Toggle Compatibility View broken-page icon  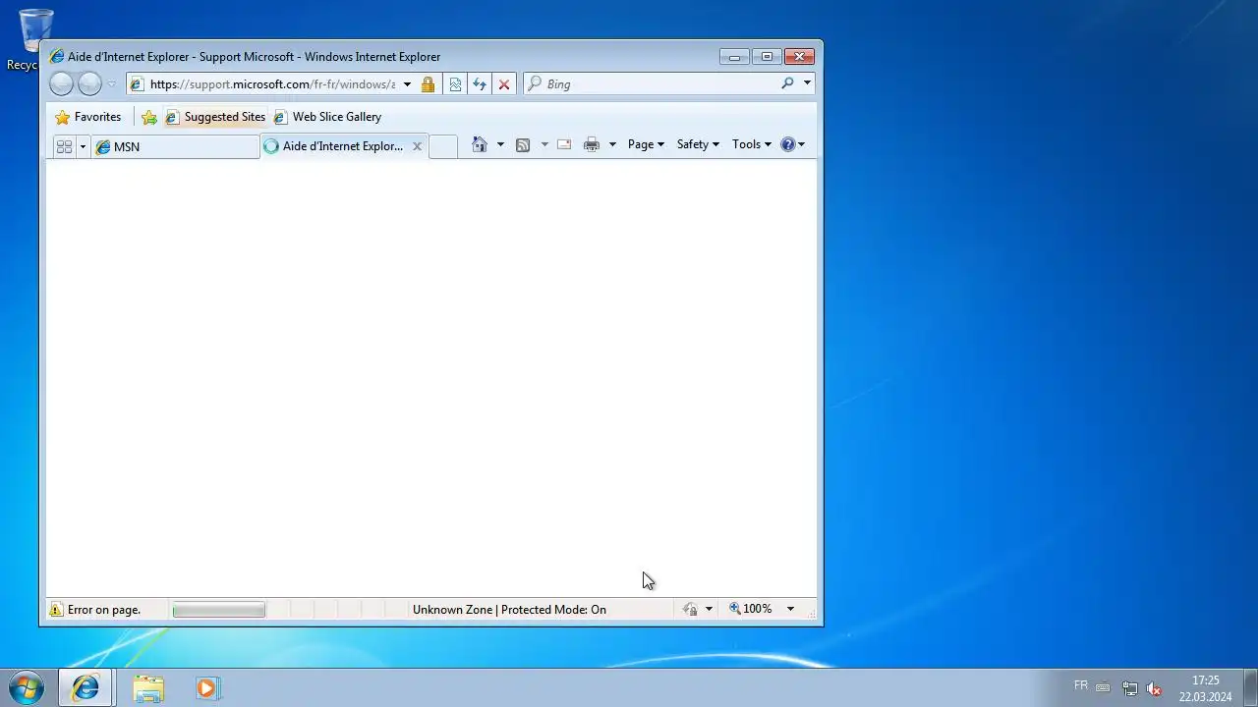tap(455, 84)
